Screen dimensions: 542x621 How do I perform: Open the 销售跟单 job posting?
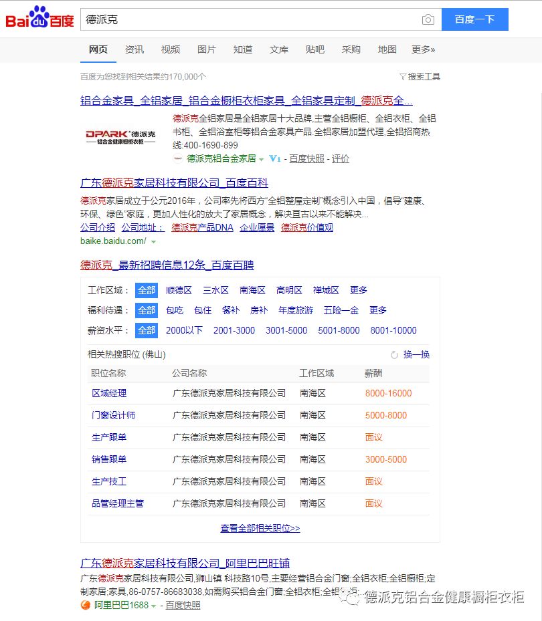pyautogui.click(x=109, y=459)
